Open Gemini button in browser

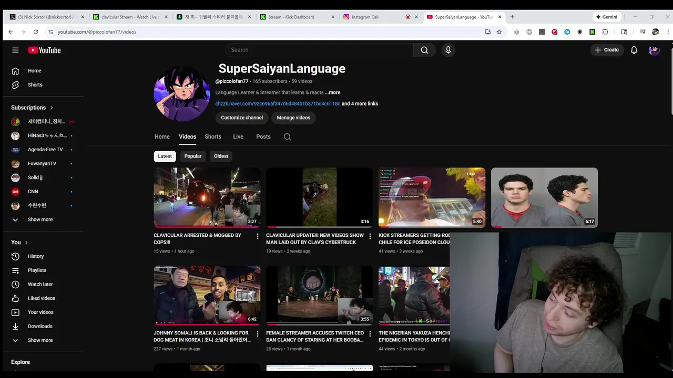(x=607, y=17)
